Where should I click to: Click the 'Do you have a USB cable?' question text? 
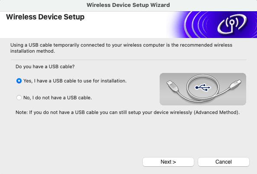click(x=45, y=66)
